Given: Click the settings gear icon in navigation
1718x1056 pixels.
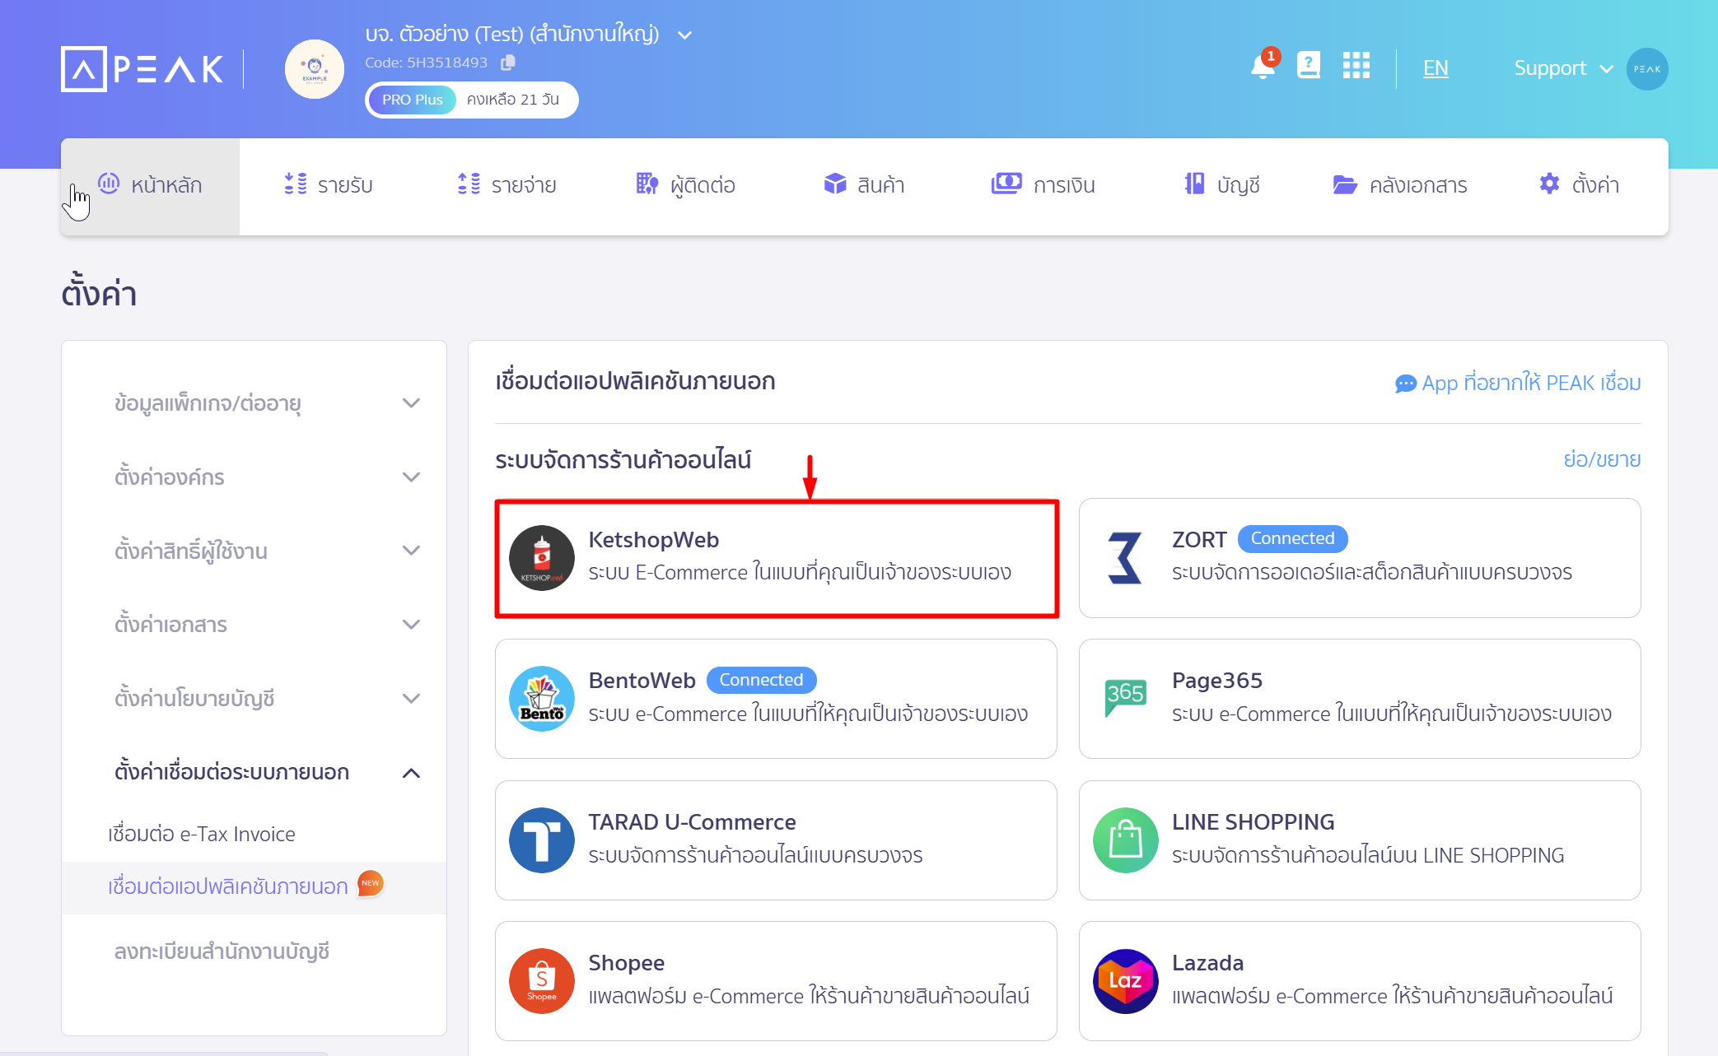Looking at the screenshot, I should [x=1549, y=184].
